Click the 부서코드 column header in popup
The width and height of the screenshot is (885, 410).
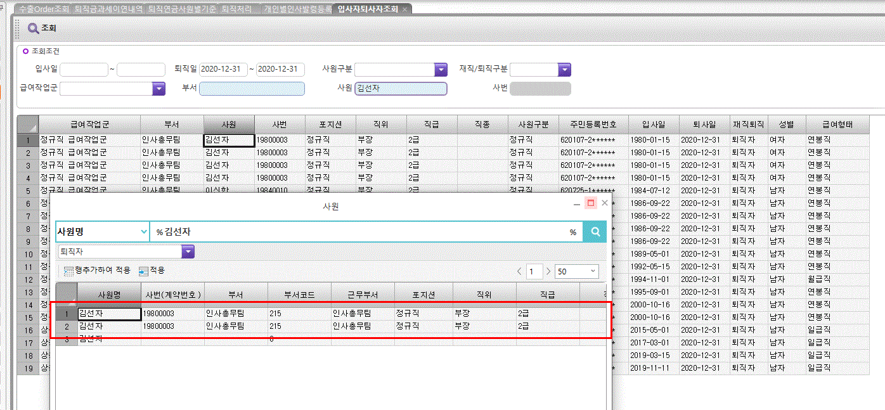[x=299, y=295]
